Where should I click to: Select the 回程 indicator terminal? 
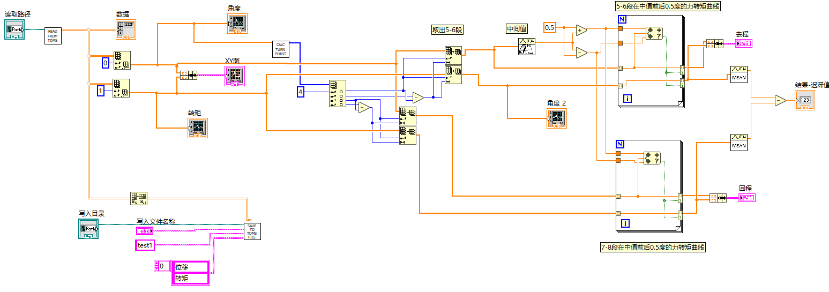pyautogui.click(x=746, y=198)
